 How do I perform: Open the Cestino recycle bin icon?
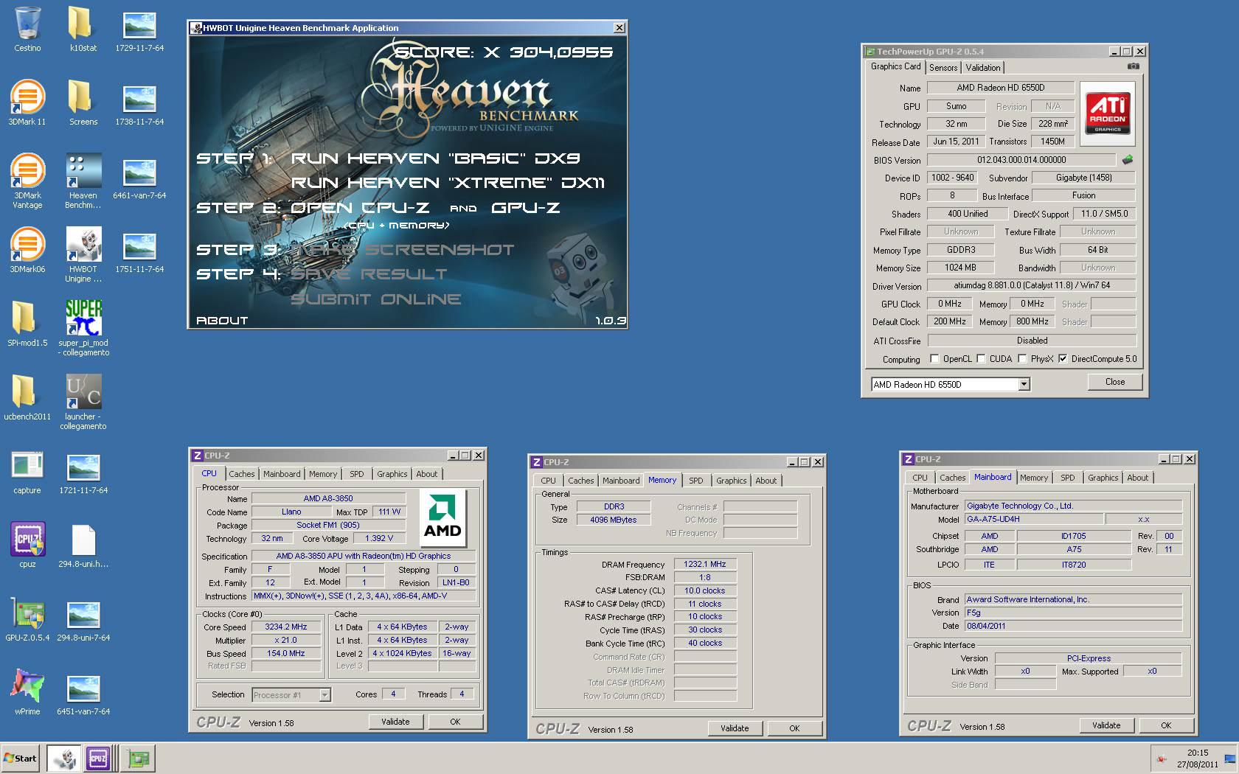pos(27,29)
